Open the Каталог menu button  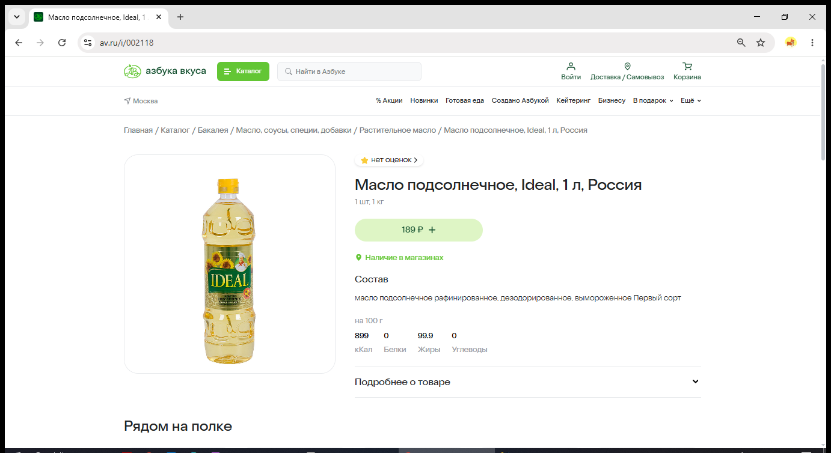pos(243,71)
